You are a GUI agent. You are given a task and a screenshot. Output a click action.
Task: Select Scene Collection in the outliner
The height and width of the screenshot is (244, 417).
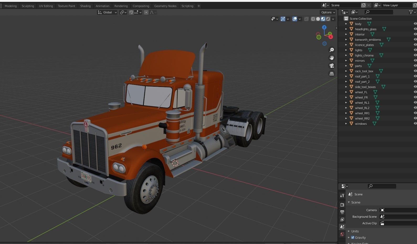[x=361, y=18]
